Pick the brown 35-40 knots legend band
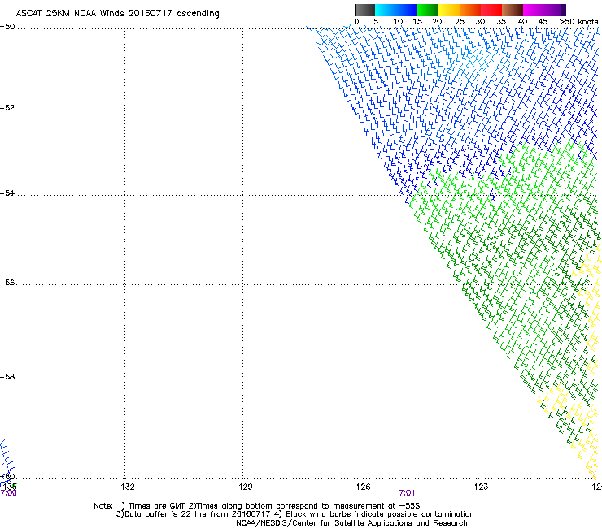Image resolution: width=602 pixels, height=528 pixels. 513,10
